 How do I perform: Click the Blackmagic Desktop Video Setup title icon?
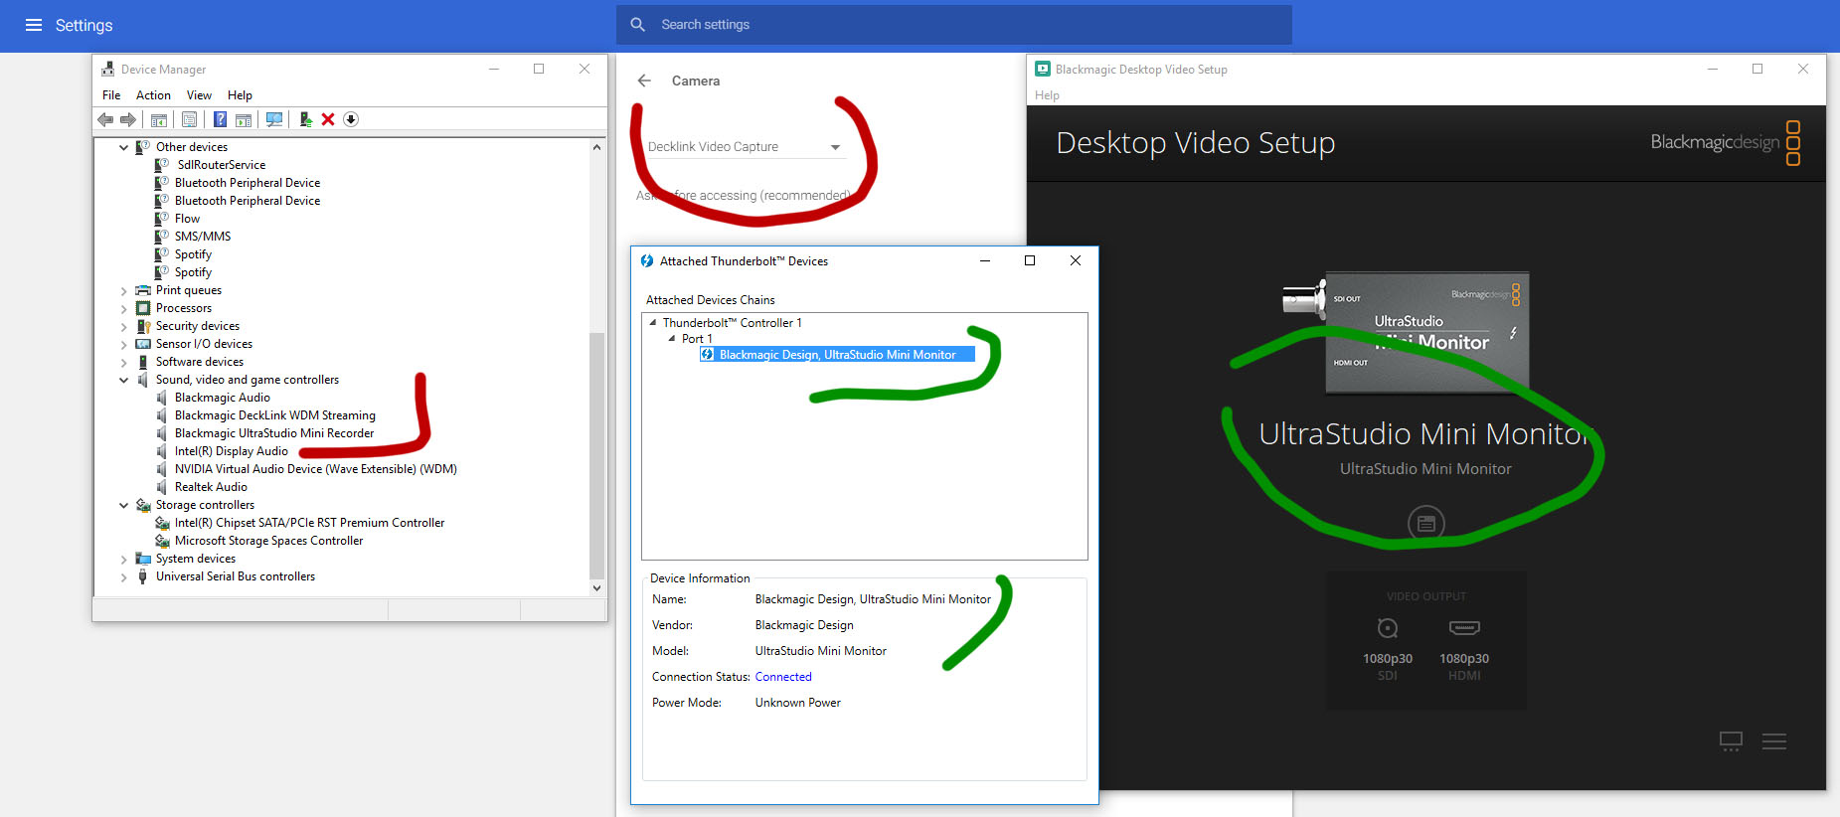1043,69
